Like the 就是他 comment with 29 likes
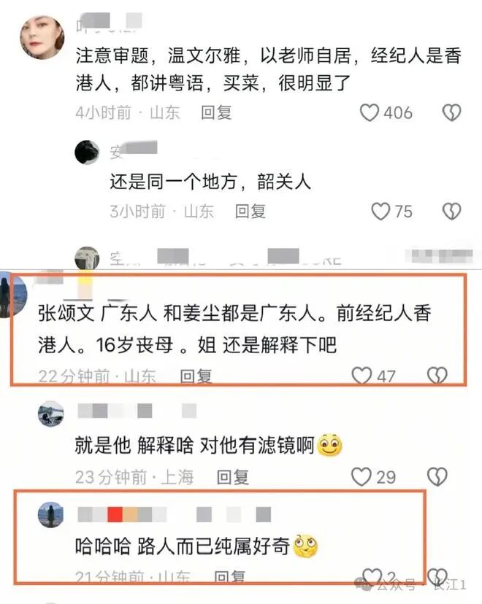This screenshot has width=482, height=604. click(x=361, y=477)
